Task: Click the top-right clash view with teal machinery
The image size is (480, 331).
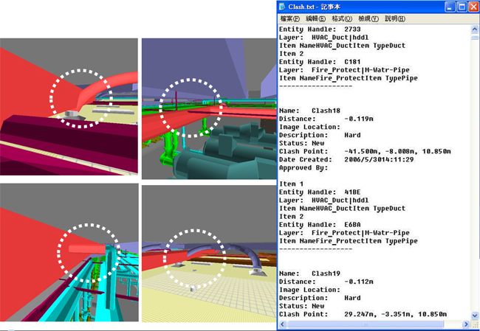Action: click(209, 108)
